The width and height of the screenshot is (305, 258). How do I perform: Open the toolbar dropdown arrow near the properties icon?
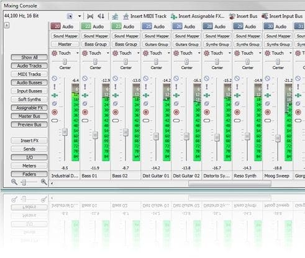(x=80, y=16)
